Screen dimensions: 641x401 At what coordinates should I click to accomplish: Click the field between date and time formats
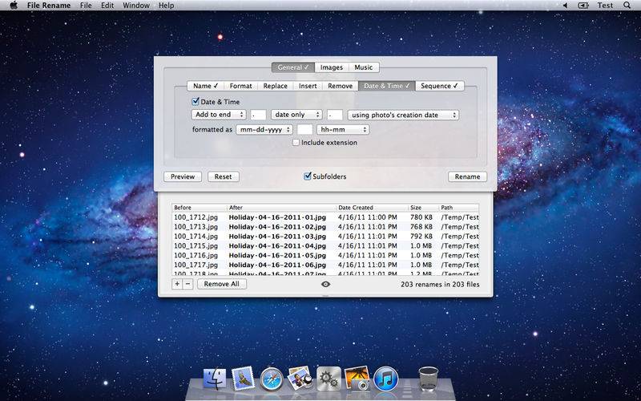pyautogui.click(x=305, y=130)
